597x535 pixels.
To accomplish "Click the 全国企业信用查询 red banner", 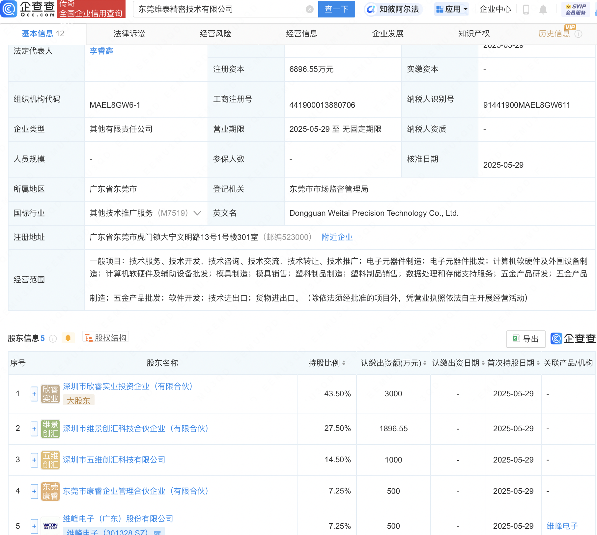I will pyautogui.click(x=91, y=9).
